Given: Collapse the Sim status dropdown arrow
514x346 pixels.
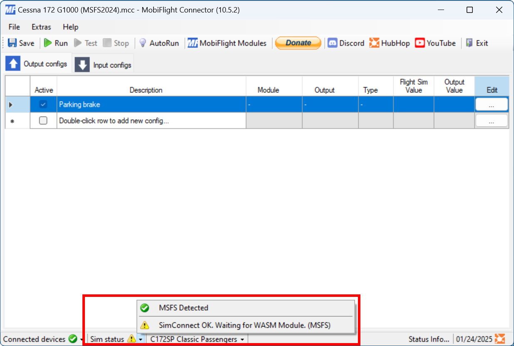Looking at the screenshot, I should (x=141, y=340).
